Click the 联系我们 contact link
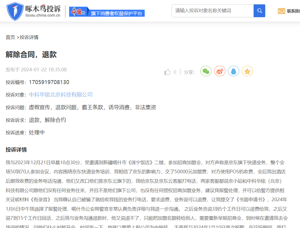Viewport: 300px width, 228px height. (293, 11)
